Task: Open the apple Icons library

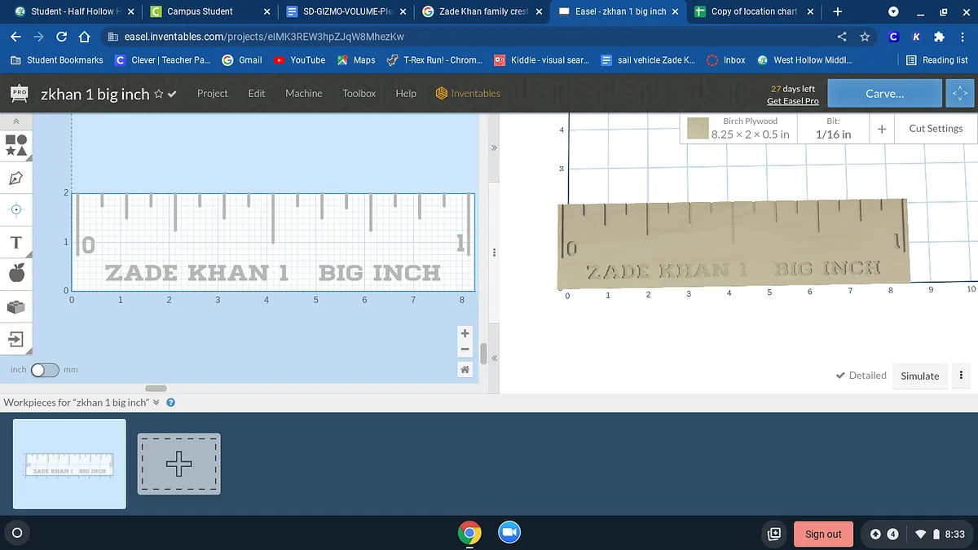Action: click(x=16, y=274)
